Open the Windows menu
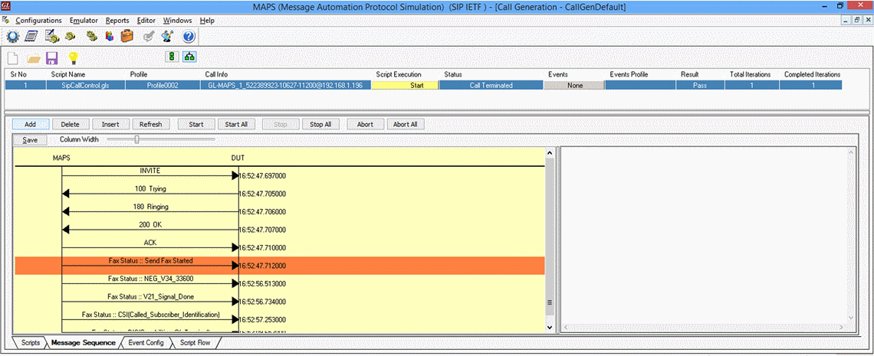 tap(177, 21)
